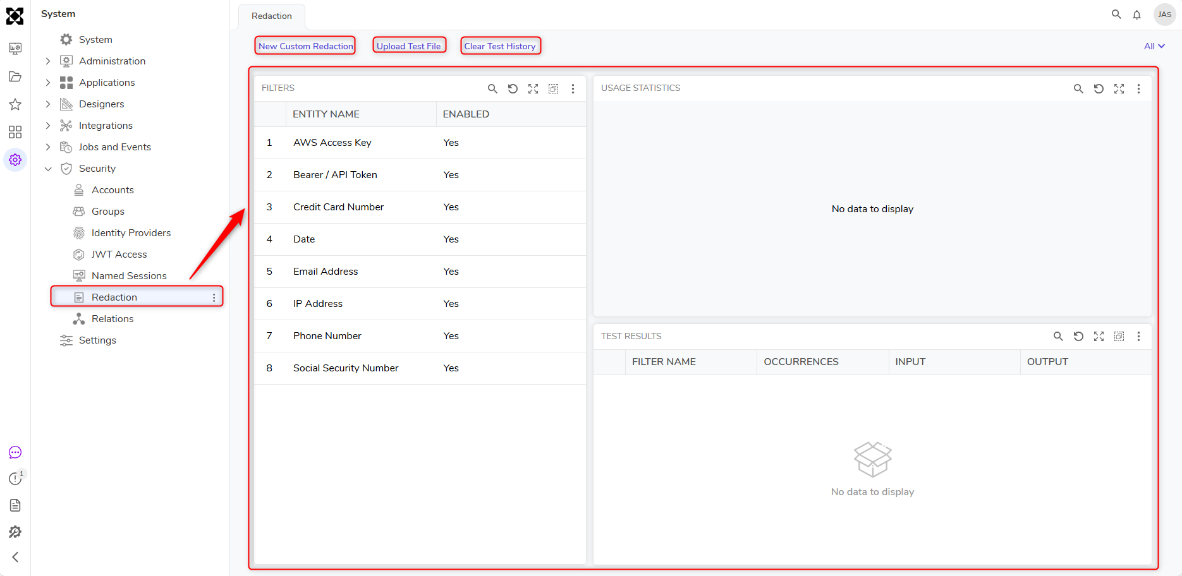Open the document icon in the left rail
The image size is (1182, 576).
coord(15,505)
